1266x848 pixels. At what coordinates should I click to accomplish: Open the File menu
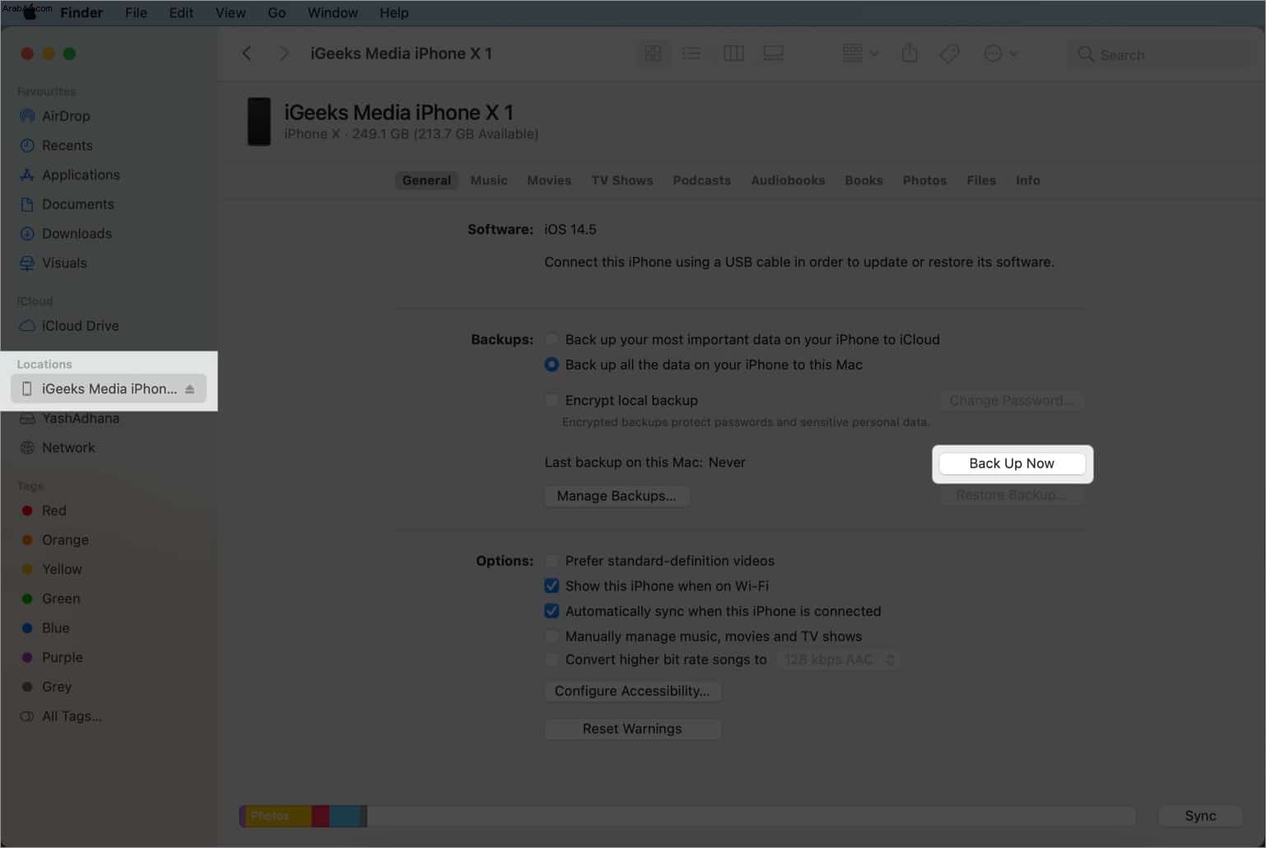pos(136,12)
